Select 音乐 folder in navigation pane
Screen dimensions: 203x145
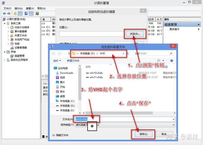(62, 91)
